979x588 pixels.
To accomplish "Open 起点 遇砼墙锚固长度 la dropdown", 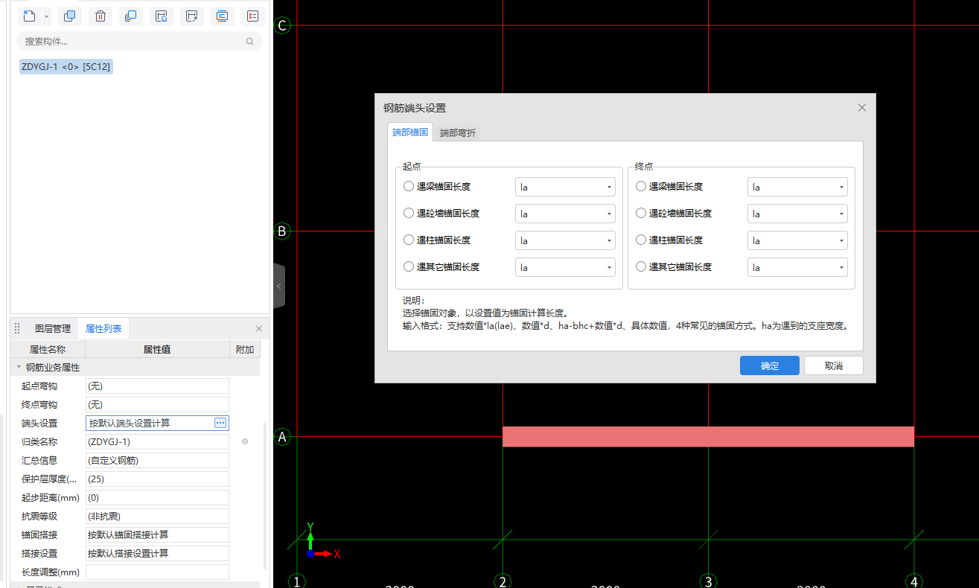I will [x=565, y=214].
